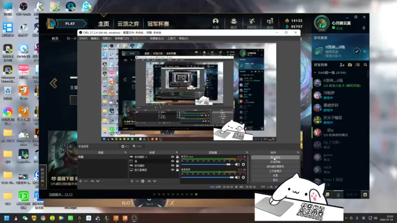This screenshot has height=223, width=397.
Task: Open settings gear for 桌面音频 channel
Action: point(243,177)
